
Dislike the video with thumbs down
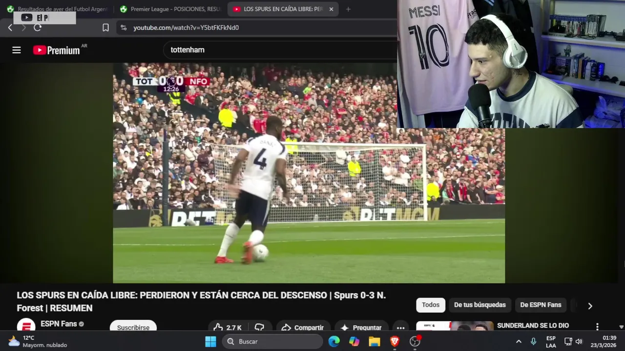(259, 328)
